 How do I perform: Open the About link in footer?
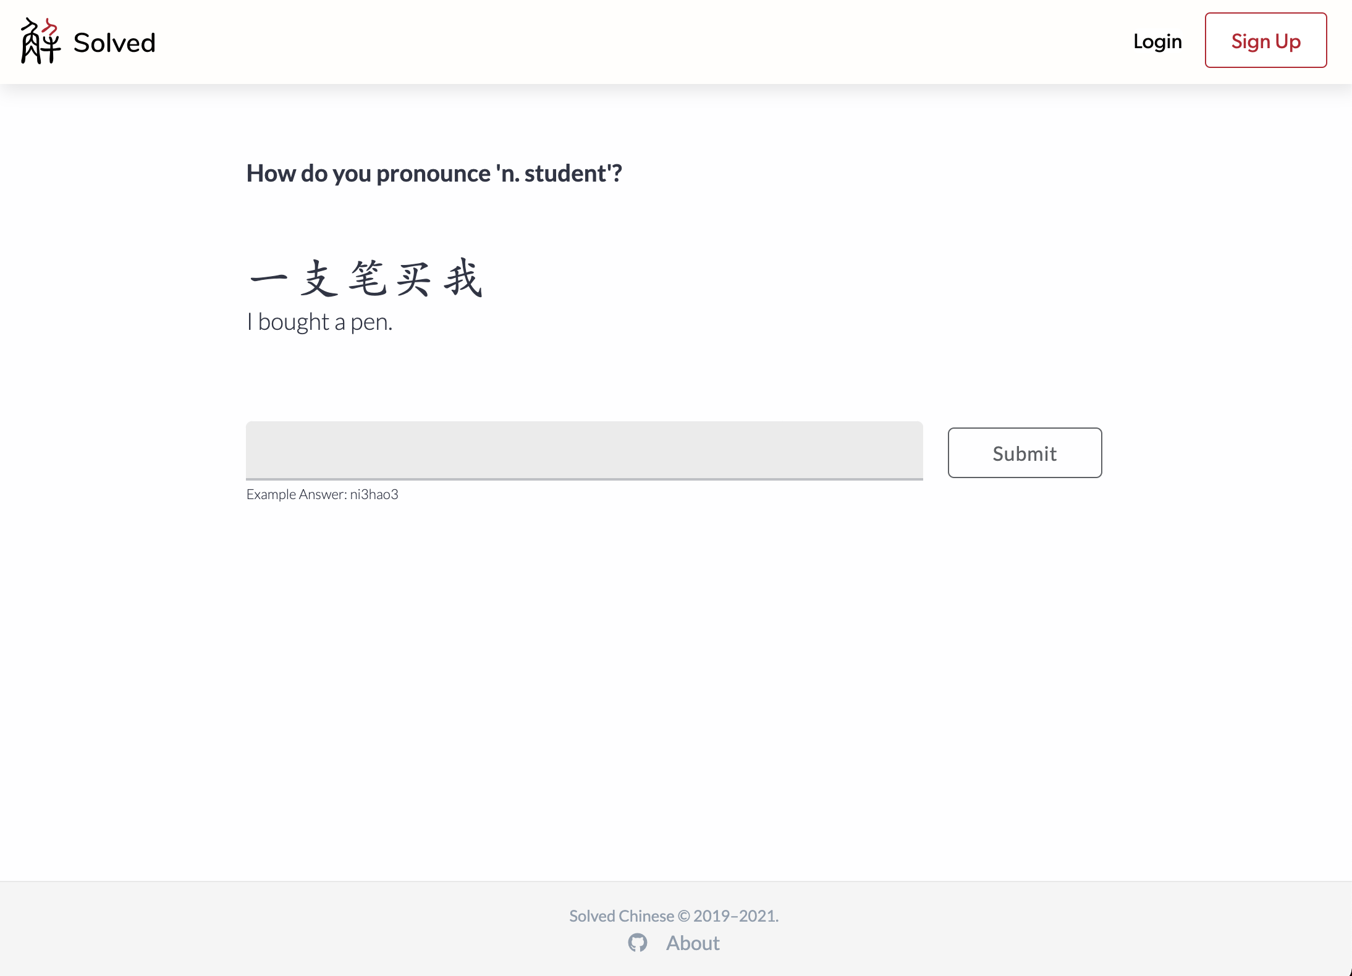pyautogui.click(x=692, y=943)
